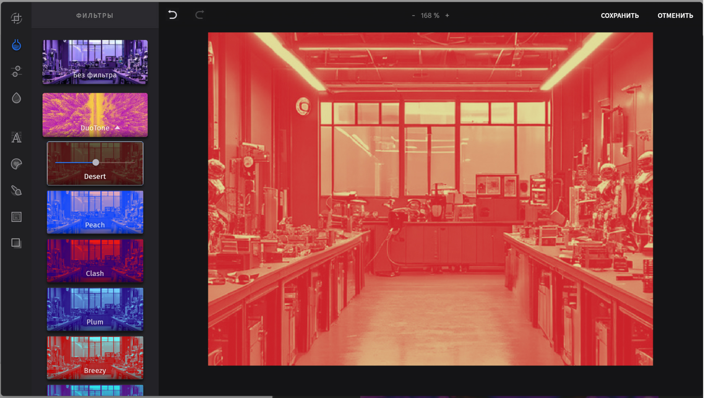This screenshot has height=398, width=707.
Task: Open the text tool icon
Action: coord(16,137)
